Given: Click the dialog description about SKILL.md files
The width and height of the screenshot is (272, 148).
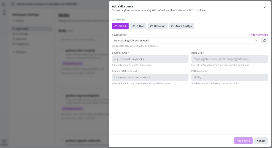Looking at the screenshot, I should point(159,10).
